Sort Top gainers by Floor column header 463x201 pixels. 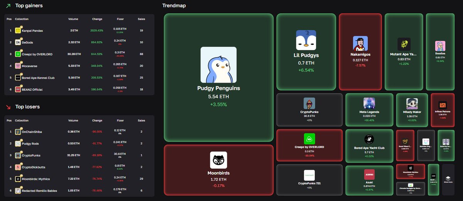tap(120, 19)
